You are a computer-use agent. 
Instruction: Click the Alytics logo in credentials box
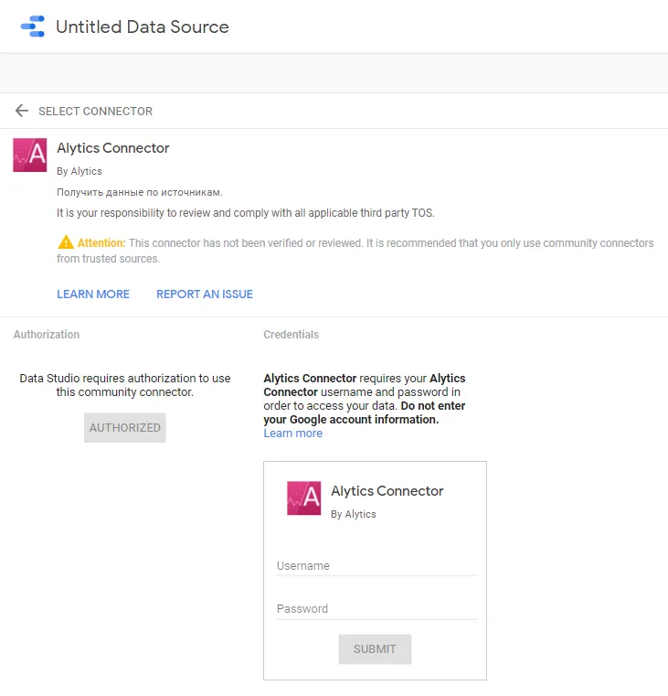[x=303, y=498]
